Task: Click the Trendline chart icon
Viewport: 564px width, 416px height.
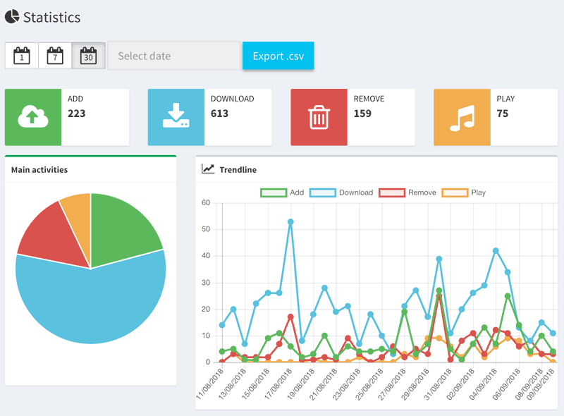Action: [208, 169]
